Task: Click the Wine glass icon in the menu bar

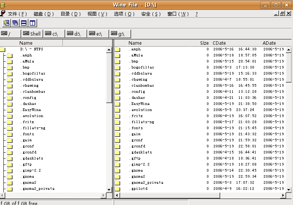Action: point(3,14)
